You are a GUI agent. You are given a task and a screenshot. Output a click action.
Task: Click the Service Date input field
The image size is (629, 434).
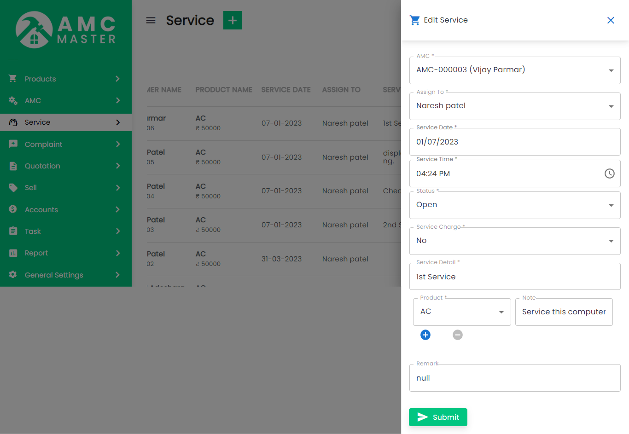514,142
